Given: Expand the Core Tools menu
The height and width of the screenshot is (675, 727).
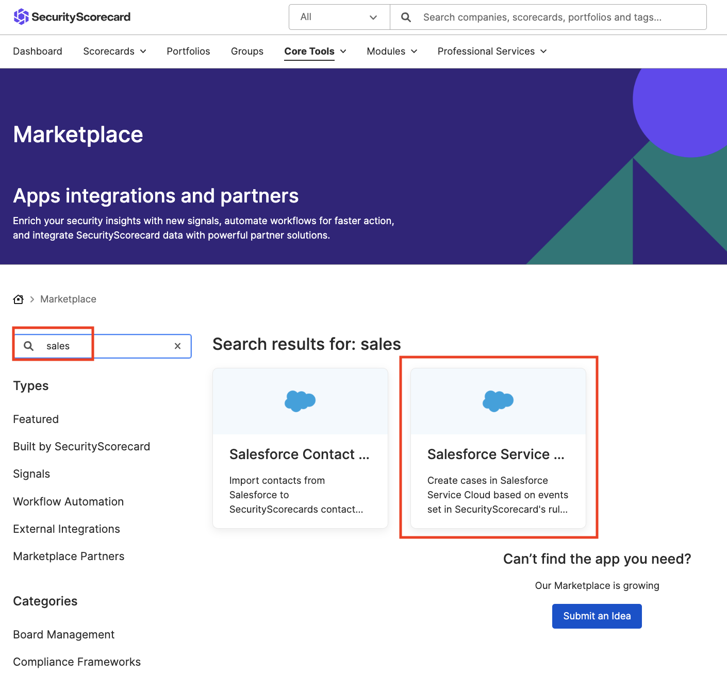Looking at the screenshot, I should [315, 52].
